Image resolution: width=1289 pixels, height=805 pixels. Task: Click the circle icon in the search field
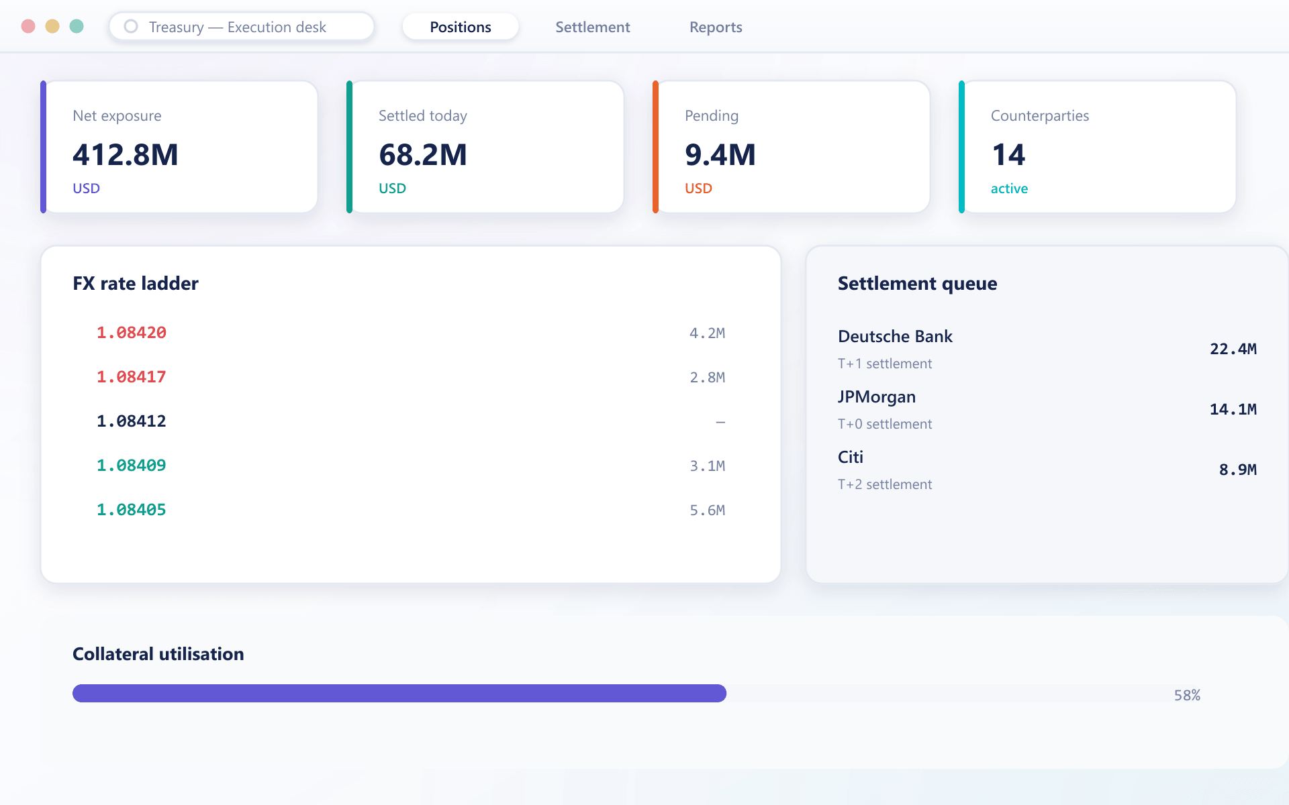(x=131, y=26)
